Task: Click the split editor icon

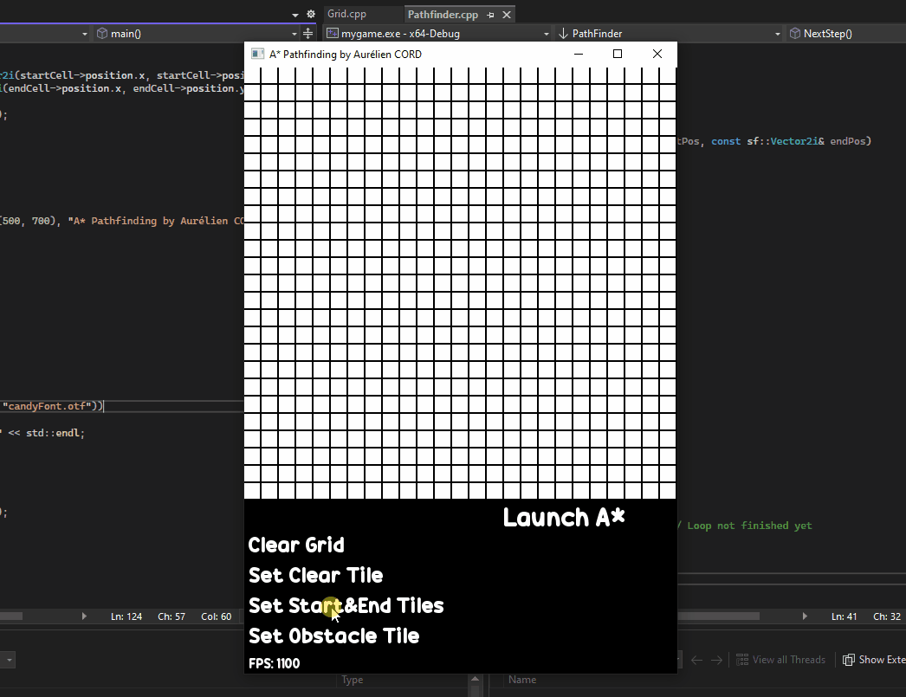Action: point(307,34)
